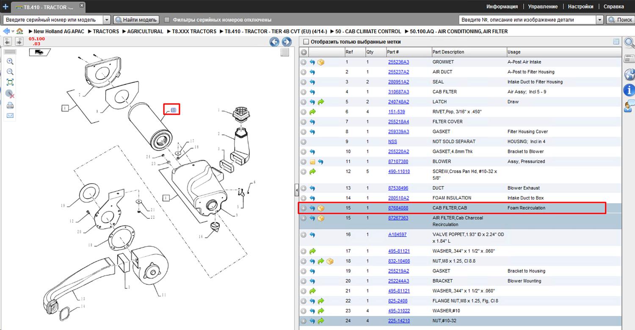The width and height of the screenshot is (635, 330).
Task: Jump to the first page with the left-arrow button
Action: pyautogui.click(x=8, y=41)
